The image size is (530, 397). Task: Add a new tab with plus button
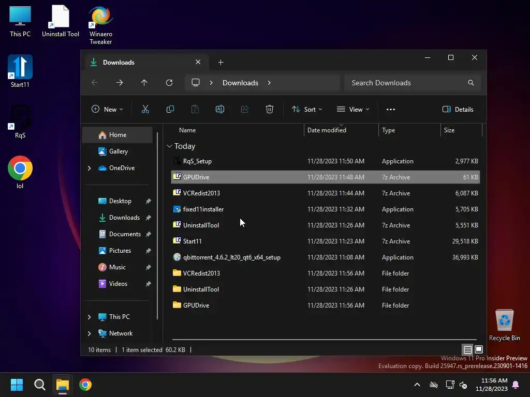pos(220,63)
